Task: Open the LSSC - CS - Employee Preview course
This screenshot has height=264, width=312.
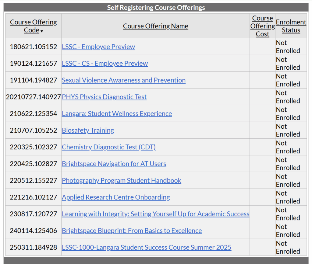Action: click(x=105, y=63)
